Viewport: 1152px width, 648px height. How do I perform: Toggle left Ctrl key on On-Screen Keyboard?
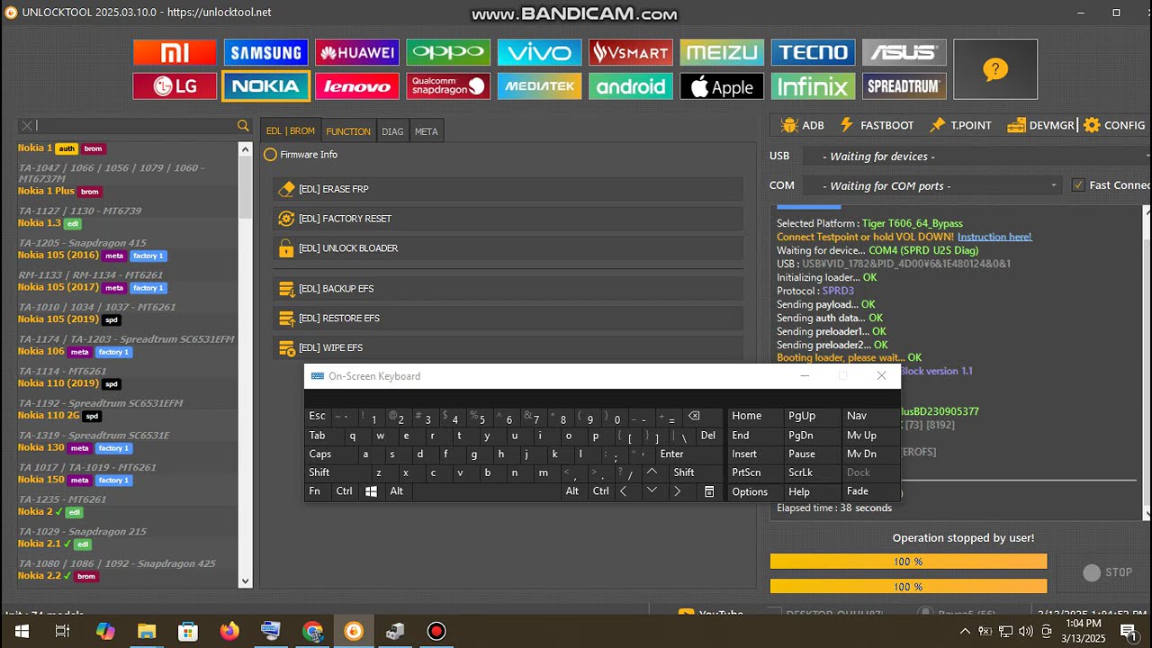[x=345, y=491]
